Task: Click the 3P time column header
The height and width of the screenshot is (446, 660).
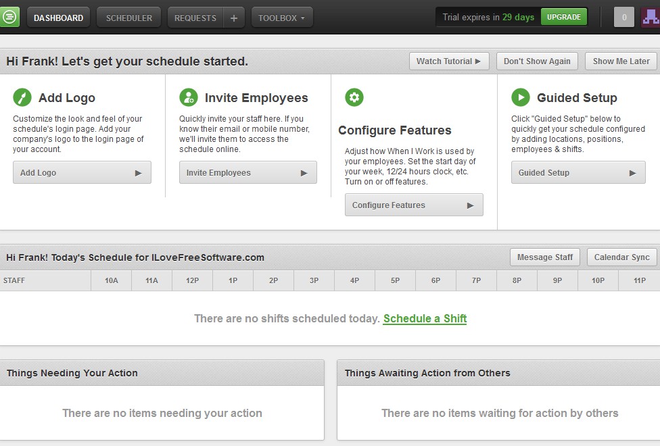Action: [x=314, y=280]
